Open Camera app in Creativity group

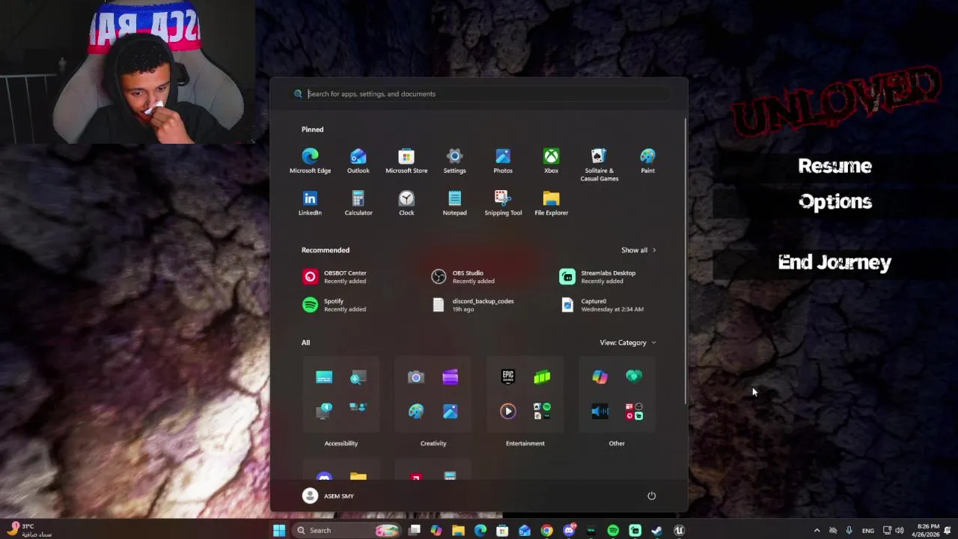pyautogui.click(x=416, y=377)
